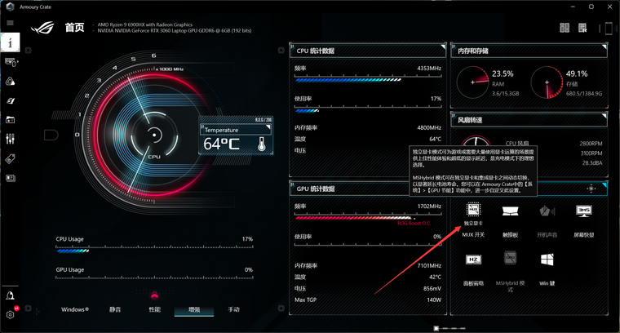Click the 独立显卡 label under MUX icon
The width and height of the screenshot is (620, 333).
[x=473, y=224]
